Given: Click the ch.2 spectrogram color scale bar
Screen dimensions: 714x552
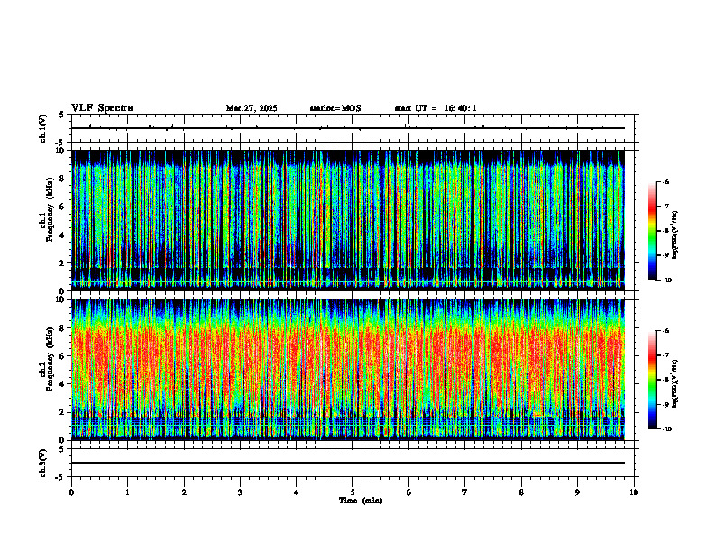Looking at the screenshot, I should [x=653, y=380].
